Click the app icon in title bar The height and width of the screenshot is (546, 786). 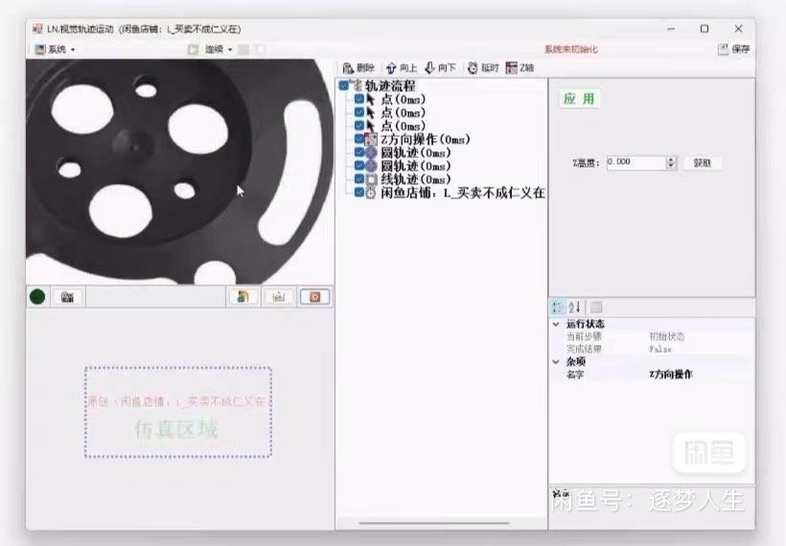pyautogui.click(x=37, y=29)
